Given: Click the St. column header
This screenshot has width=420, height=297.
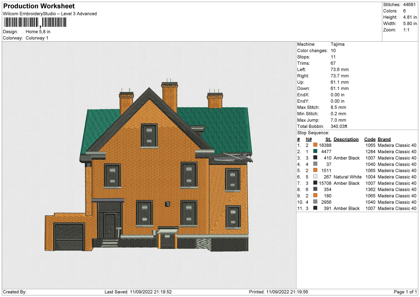Looking at the screenshot, I should pos(328,139).
